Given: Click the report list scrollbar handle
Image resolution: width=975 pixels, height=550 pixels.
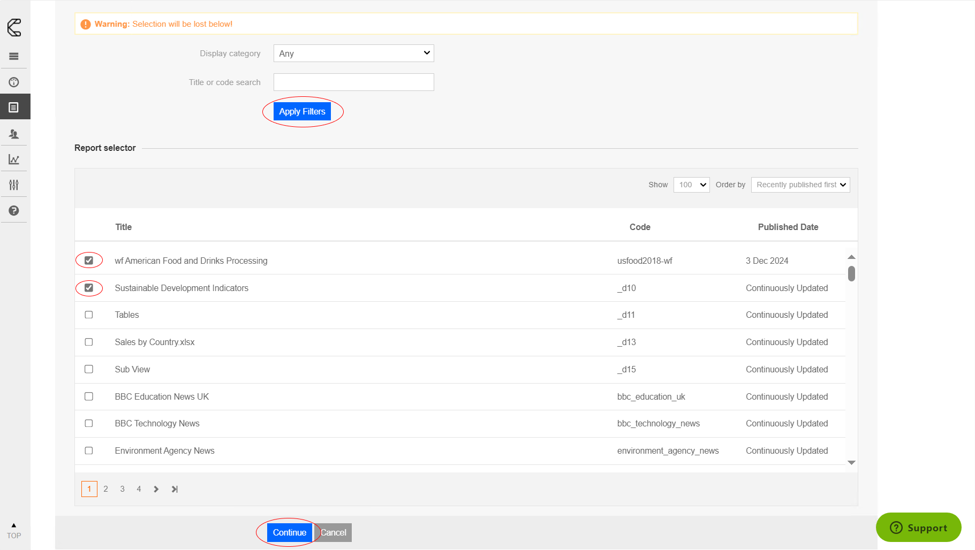Looking at the screenshot, I should 851,274.
